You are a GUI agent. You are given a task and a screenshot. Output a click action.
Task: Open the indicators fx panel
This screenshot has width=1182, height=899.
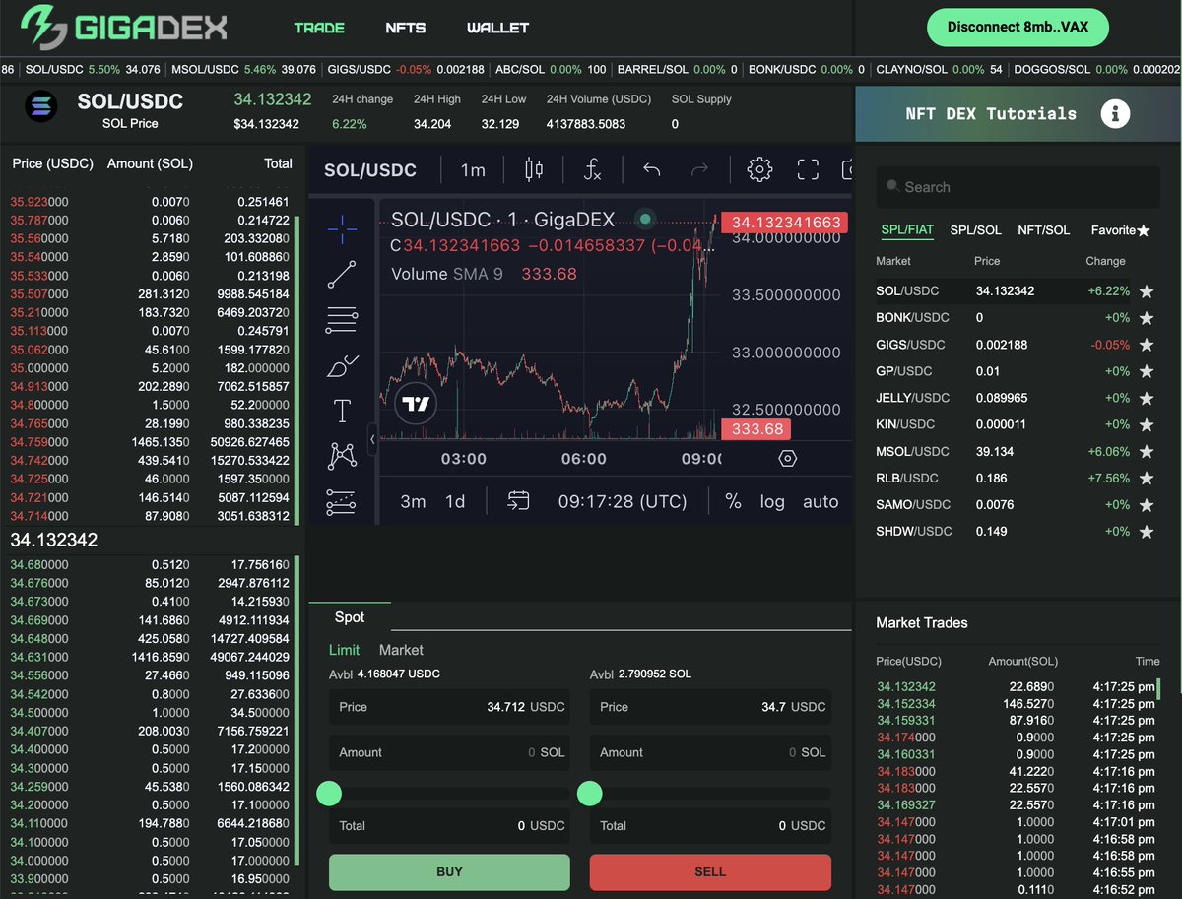coord(592,168)
